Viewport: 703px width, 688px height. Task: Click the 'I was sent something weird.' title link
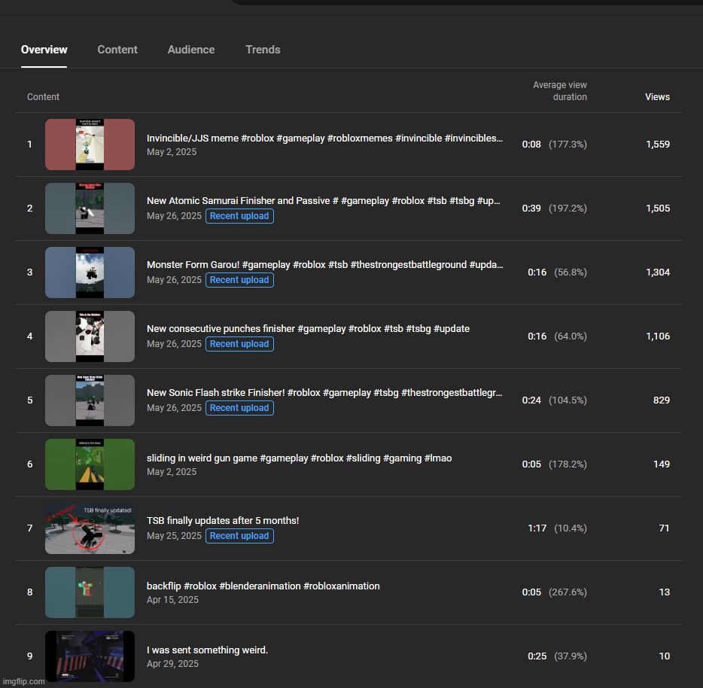click(x=207, y=650)
